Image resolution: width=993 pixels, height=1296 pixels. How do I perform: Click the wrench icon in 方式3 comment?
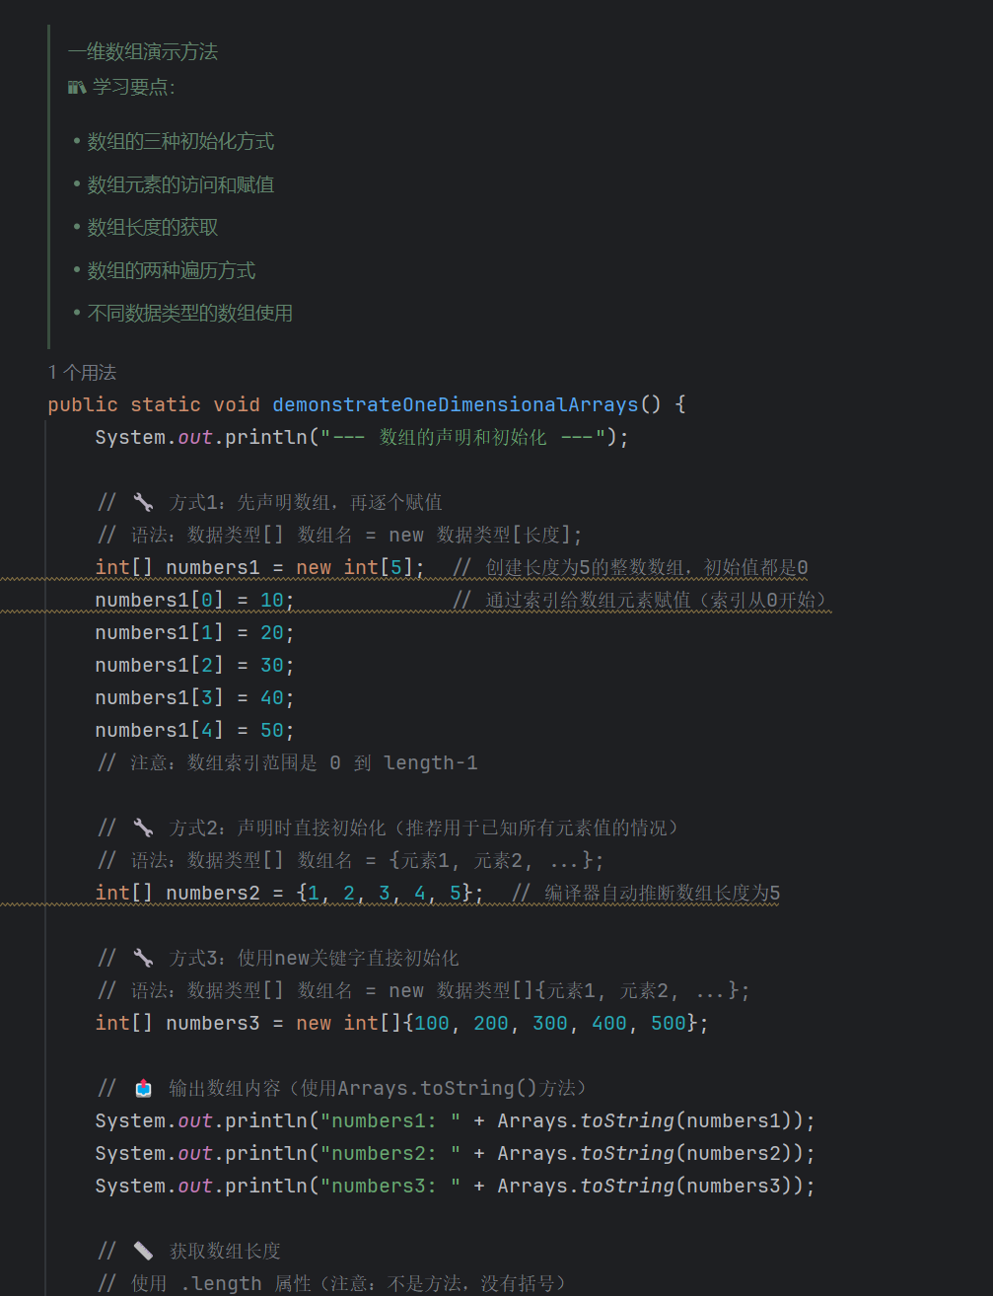point(143,959)
